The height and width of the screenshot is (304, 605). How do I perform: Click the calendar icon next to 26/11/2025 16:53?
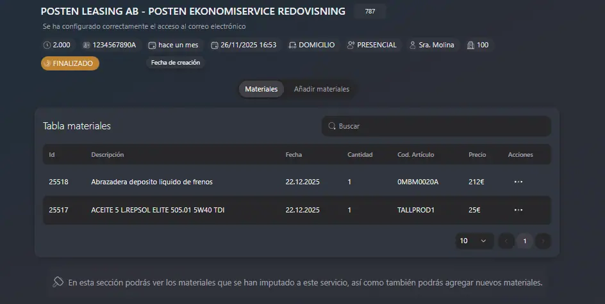coord(214,45)
